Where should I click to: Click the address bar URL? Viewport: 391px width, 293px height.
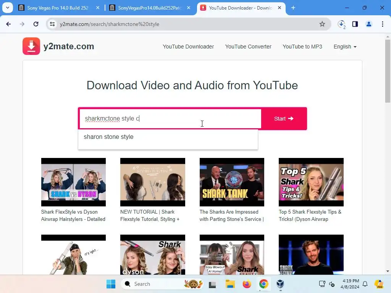[x=110, y=24]
